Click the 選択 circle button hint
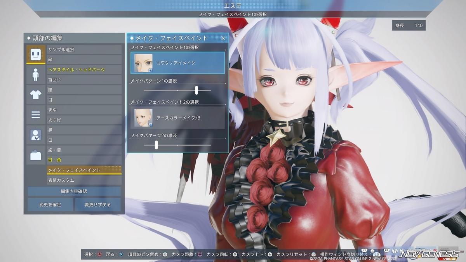Image resolution: width=466 pixels, height=262 pixels. click(x=100, y=255)
